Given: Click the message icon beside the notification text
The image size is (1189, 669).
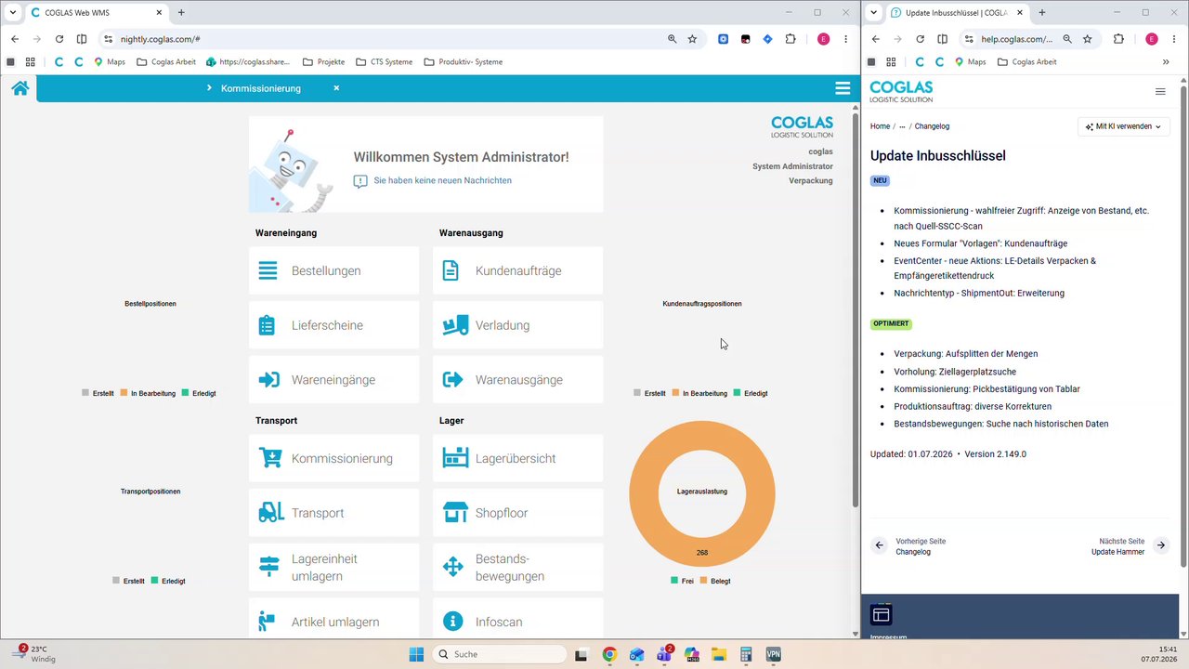Looking at the screenshot, I should 360,181.
